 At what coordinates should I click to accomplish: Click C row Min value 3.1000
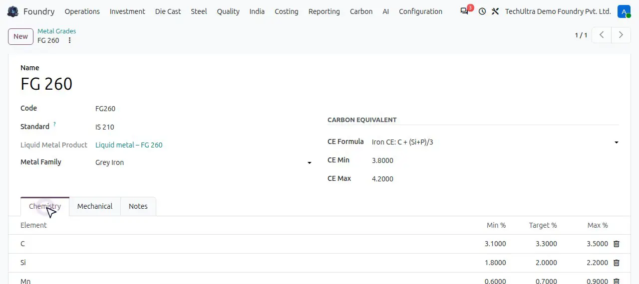(x=495, y=244)
